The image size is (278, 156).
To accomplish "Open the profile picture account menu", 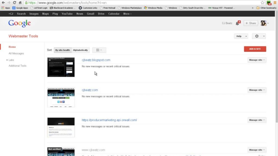I will click(x=264, y=23).
